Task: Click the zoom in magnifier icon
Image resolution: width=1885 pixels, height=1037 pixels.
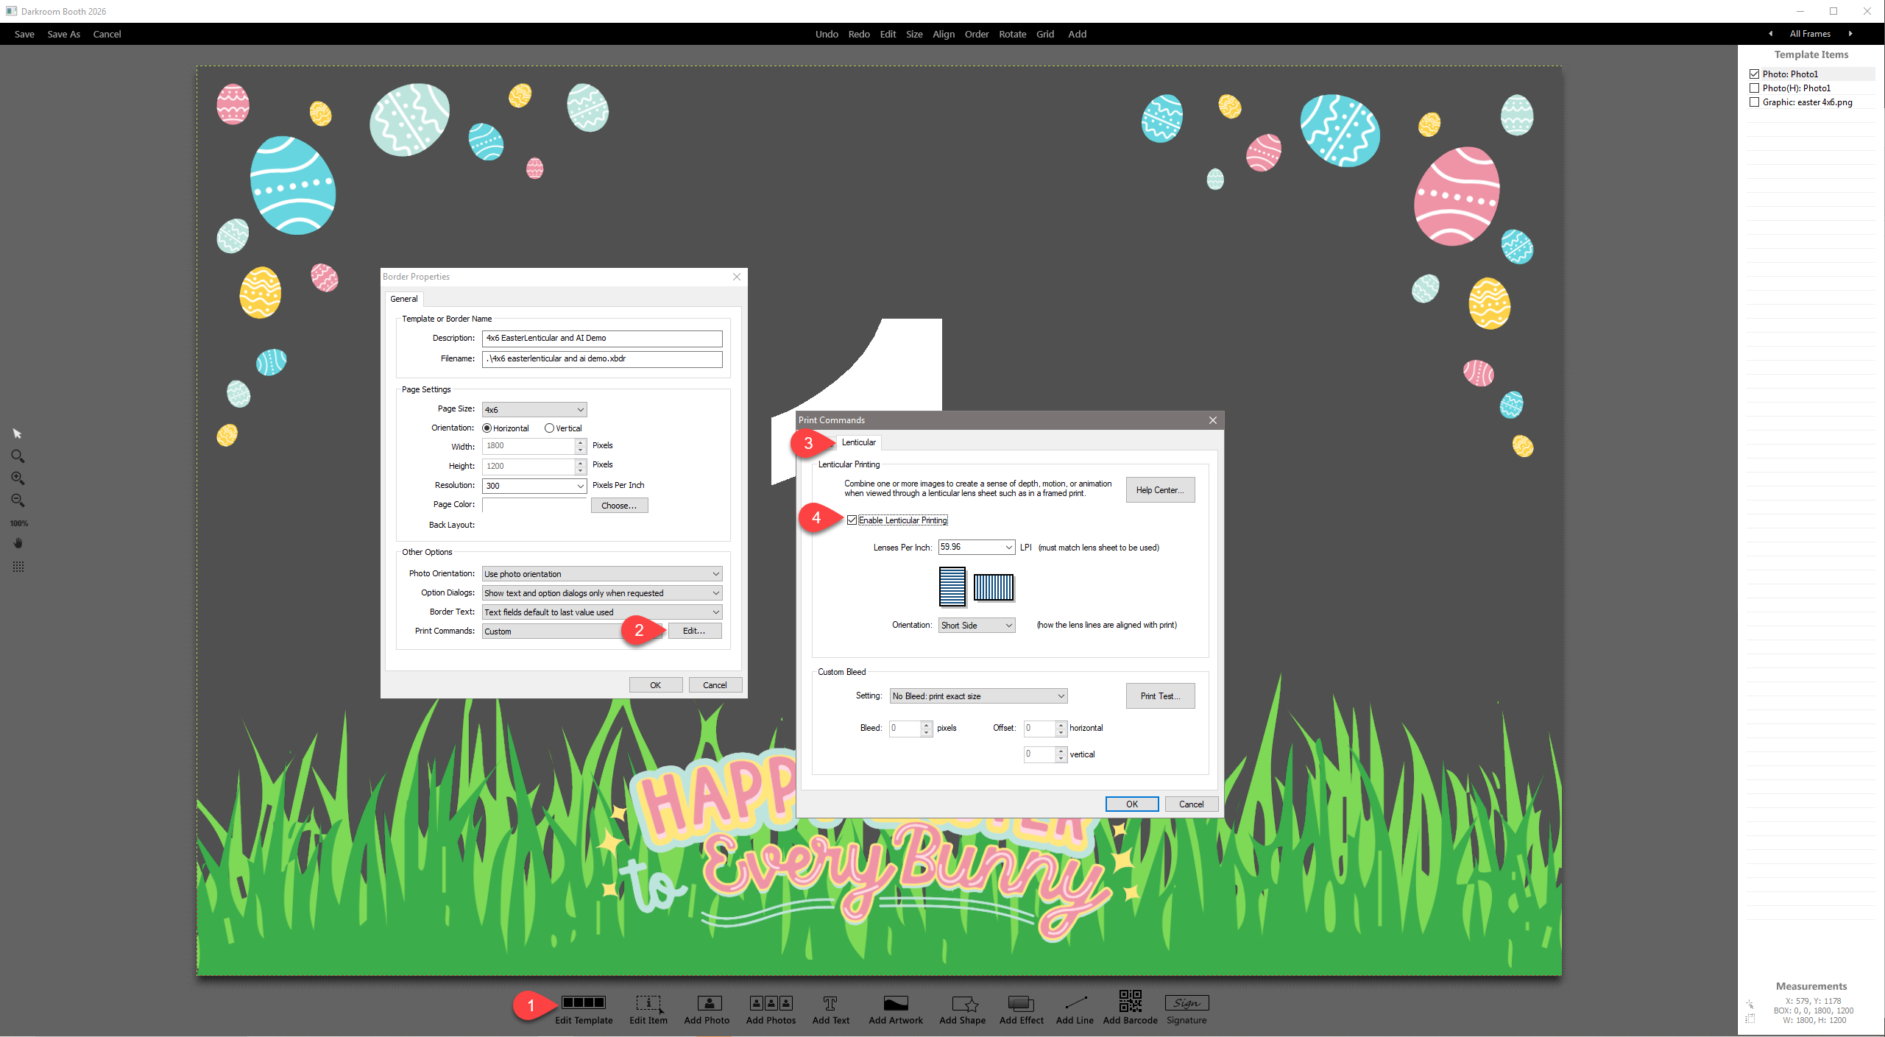Action: (18, 478)
